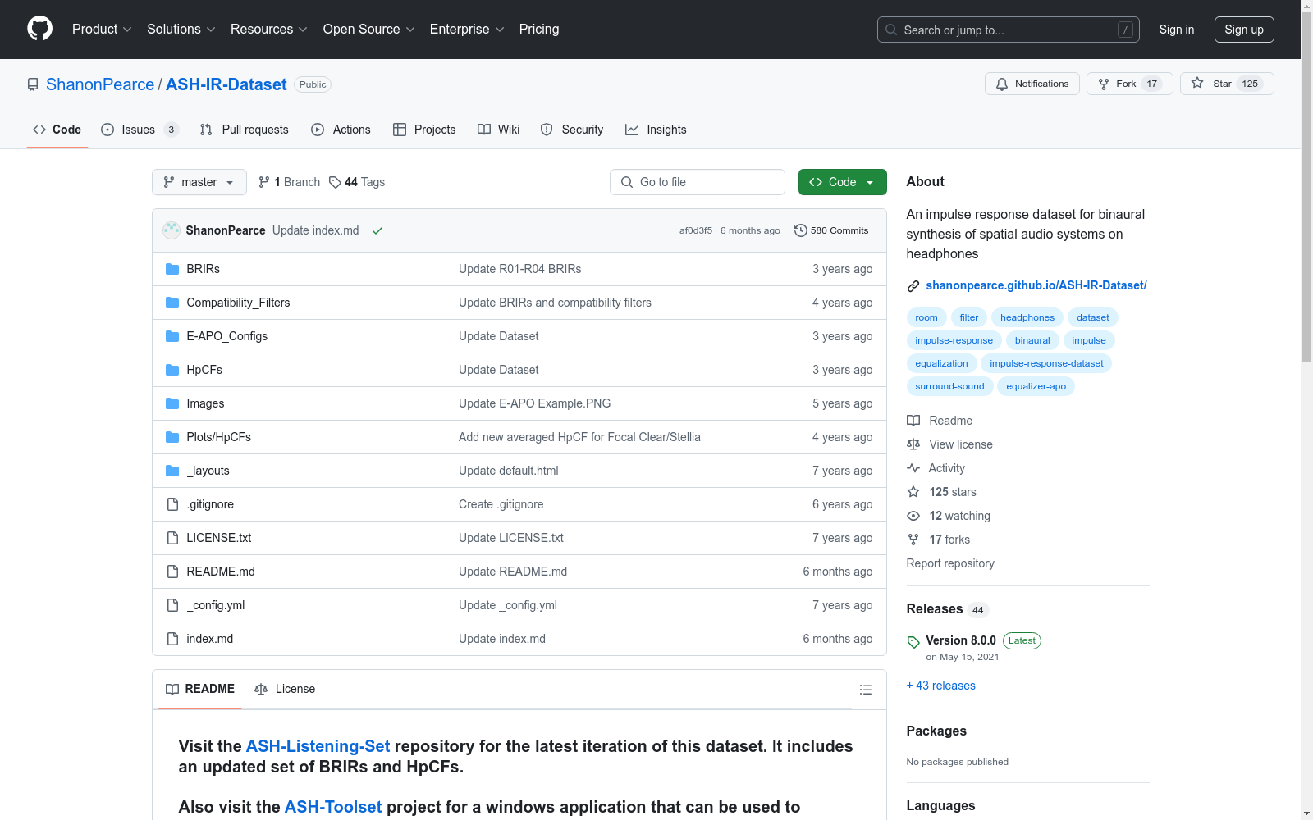Expand the Resources menu
The height and width of the screenshot is (820, 1313).
pyautogui.click(x=268, y=29)
